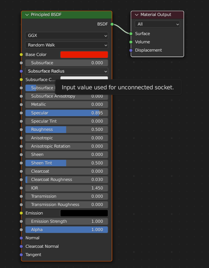209x268 pixels.
Task: Click the Base Color input socket
Action: 21,55
